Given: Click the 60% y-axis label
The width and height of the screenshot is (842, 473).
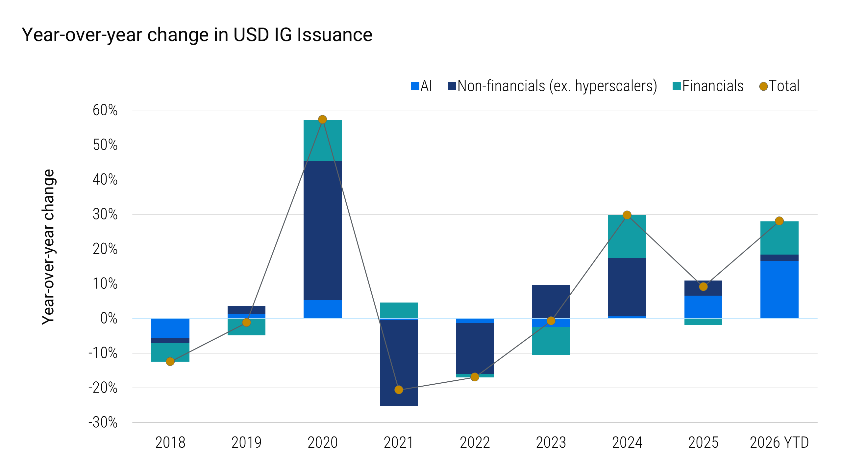Looking at the screenshot, I should click(x=105, y=110).
